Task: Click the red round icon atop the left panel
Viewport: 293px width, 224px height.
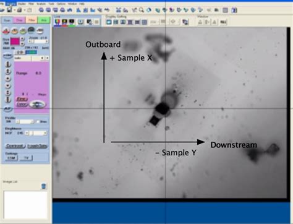Action: coord(6,31)
